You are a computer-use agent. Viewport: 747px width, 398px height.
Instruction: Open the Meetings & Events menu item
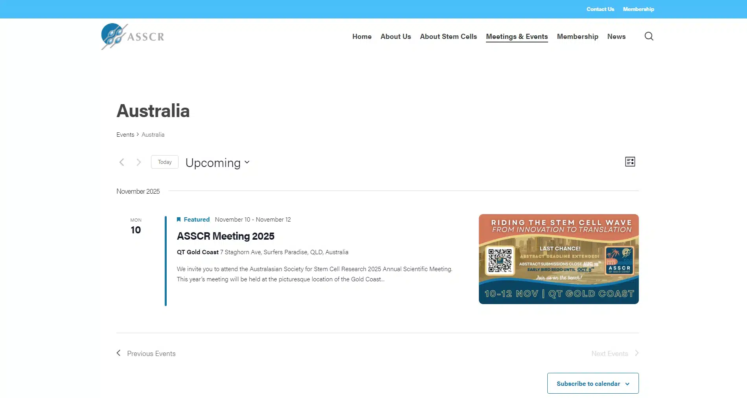(x=517, y=37)
